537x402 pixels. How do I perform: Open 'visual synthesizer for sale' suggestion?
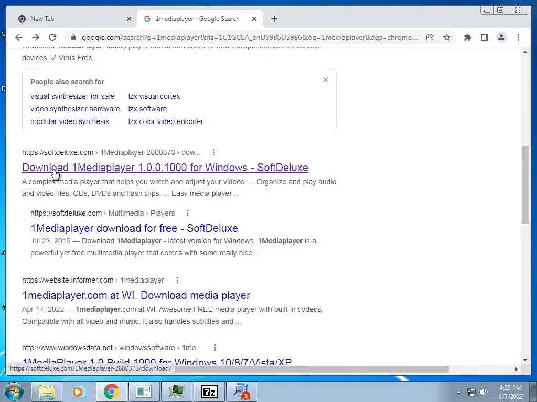(72, 96)
